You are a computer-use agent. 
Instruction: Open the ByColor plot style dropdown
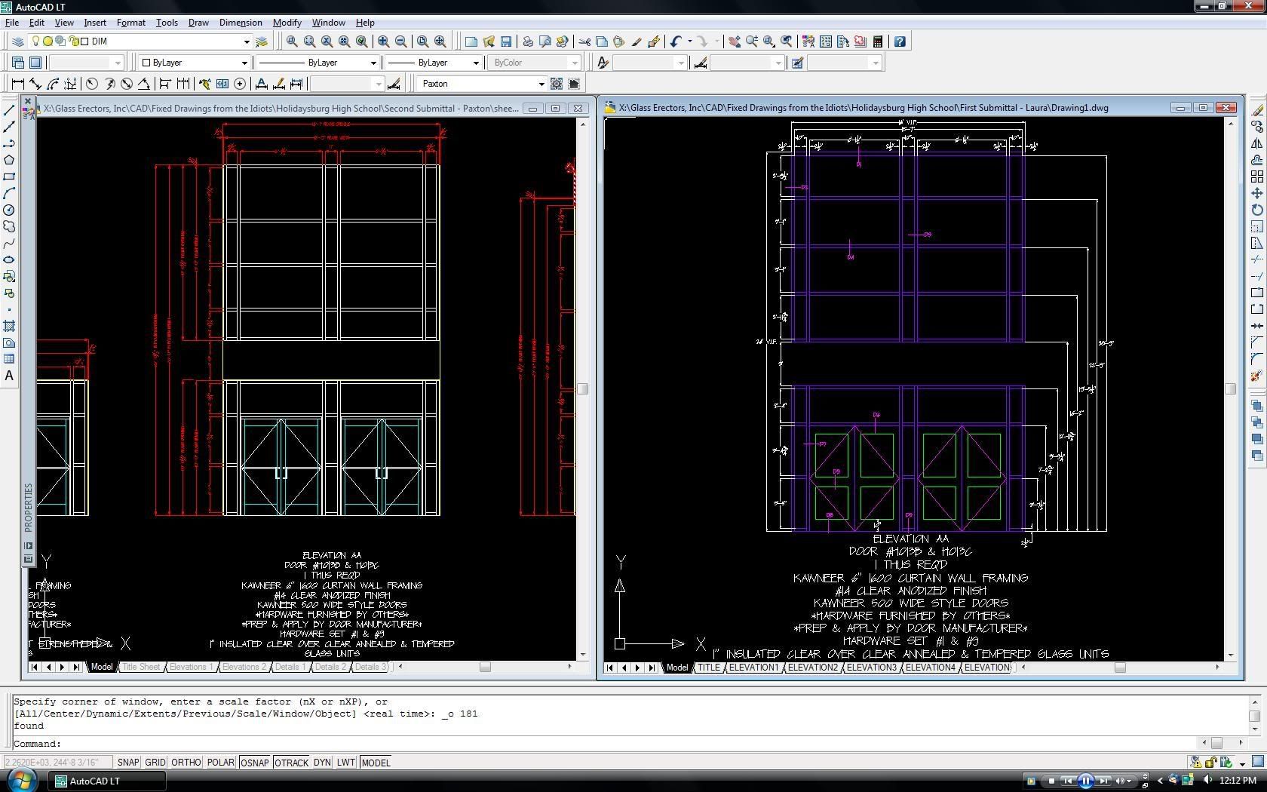575,63
